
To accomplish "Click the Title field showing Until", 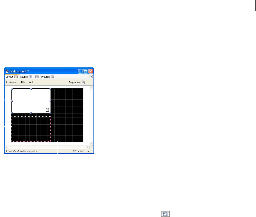I will (30, 82).
